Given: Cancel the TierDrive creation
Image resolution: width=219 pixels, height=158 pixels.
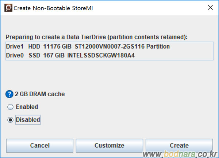Looking at the screenshot, I should pyautogui.click(x=39, y=146).
